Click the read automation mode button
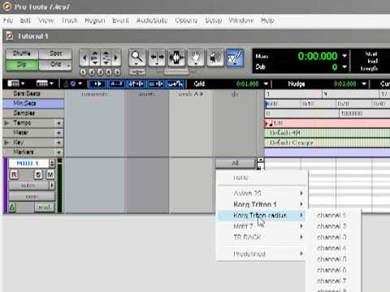 [45, 208]
